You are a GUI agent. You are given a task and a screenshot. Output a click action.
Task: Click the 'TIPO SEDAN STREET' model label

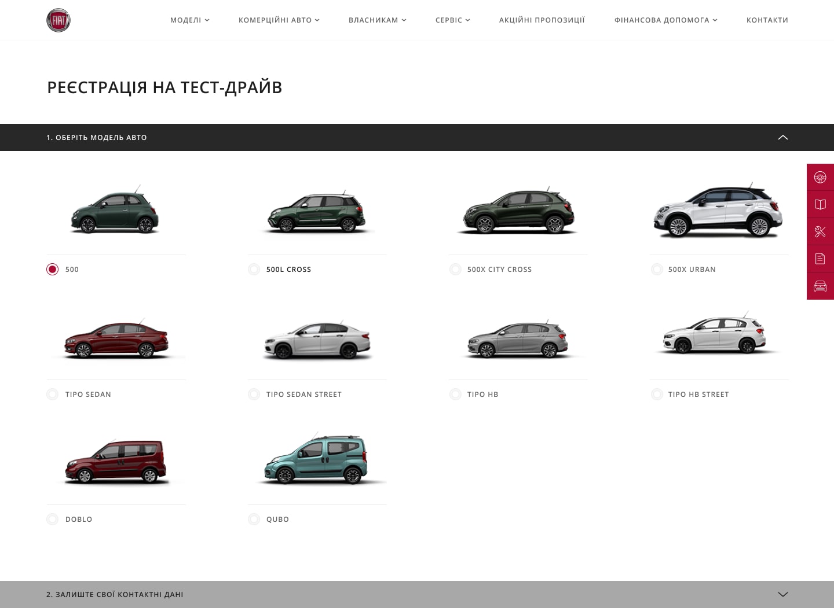304,395
